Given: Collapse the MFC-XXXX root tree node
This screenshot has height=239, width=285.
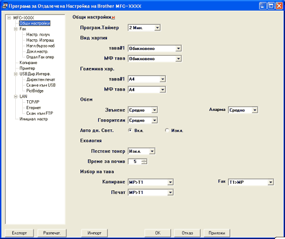Looking at the screenshot, I should point(9,18).
